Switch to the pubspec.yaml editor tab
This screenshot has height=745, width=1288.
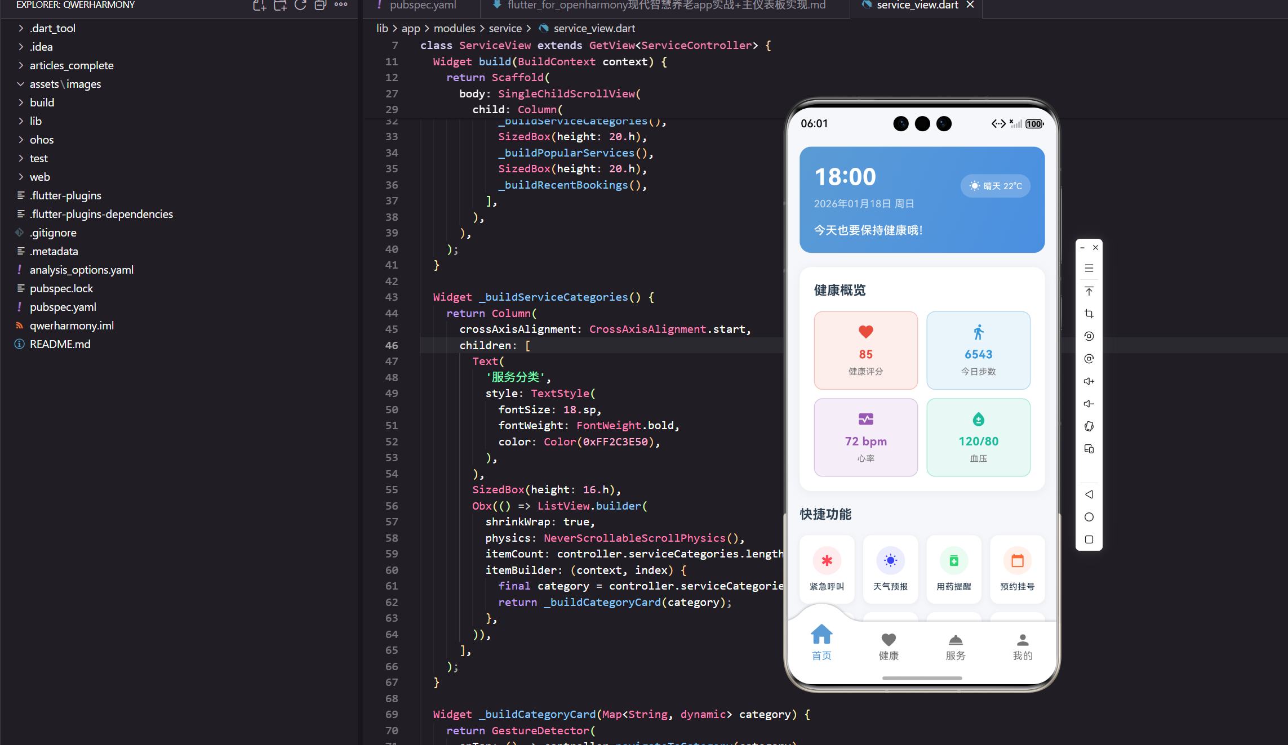[423, 5]
